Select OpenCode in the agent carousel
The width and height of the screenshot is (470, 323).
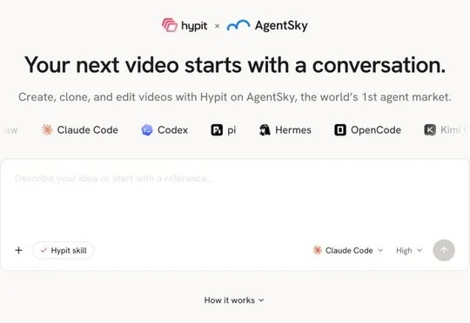point(368,129)
